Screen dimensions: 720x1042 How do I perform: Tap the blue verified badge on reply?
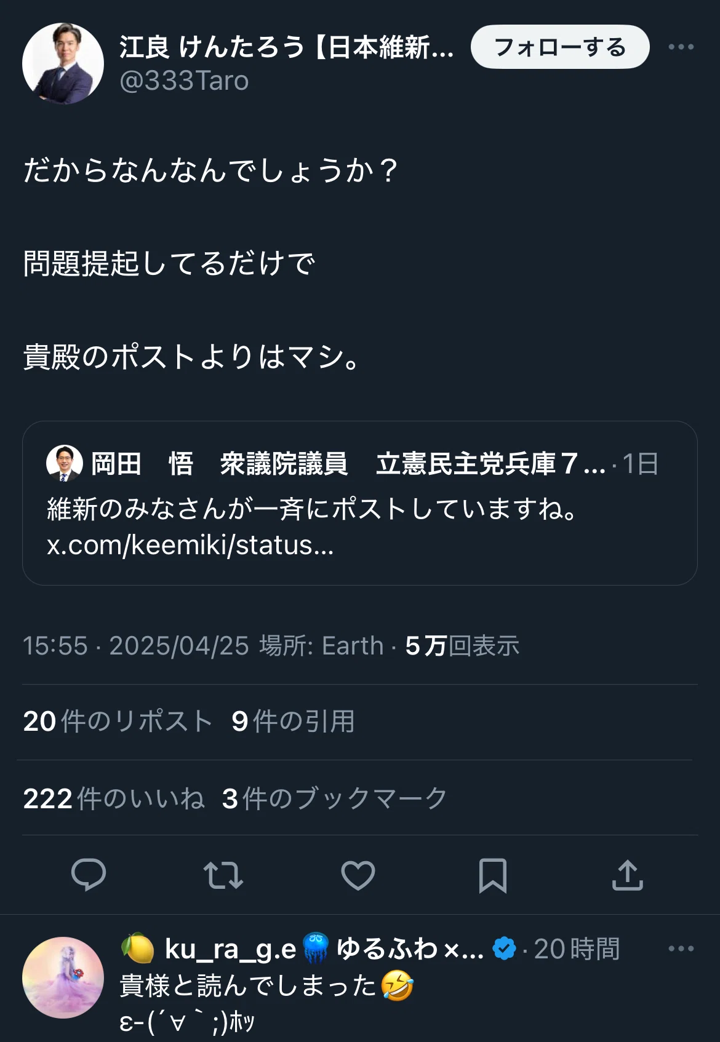pos(505,949)
